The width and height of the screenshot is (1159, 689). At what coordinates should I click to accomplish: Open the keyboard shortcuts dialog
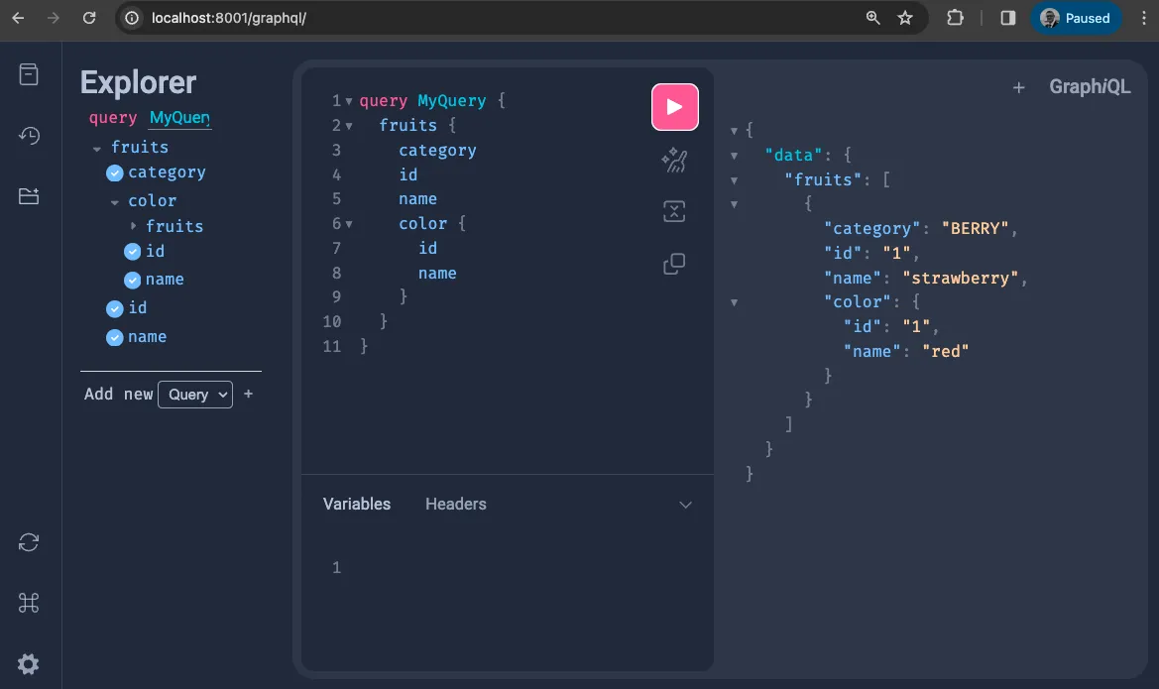(30, 603)
